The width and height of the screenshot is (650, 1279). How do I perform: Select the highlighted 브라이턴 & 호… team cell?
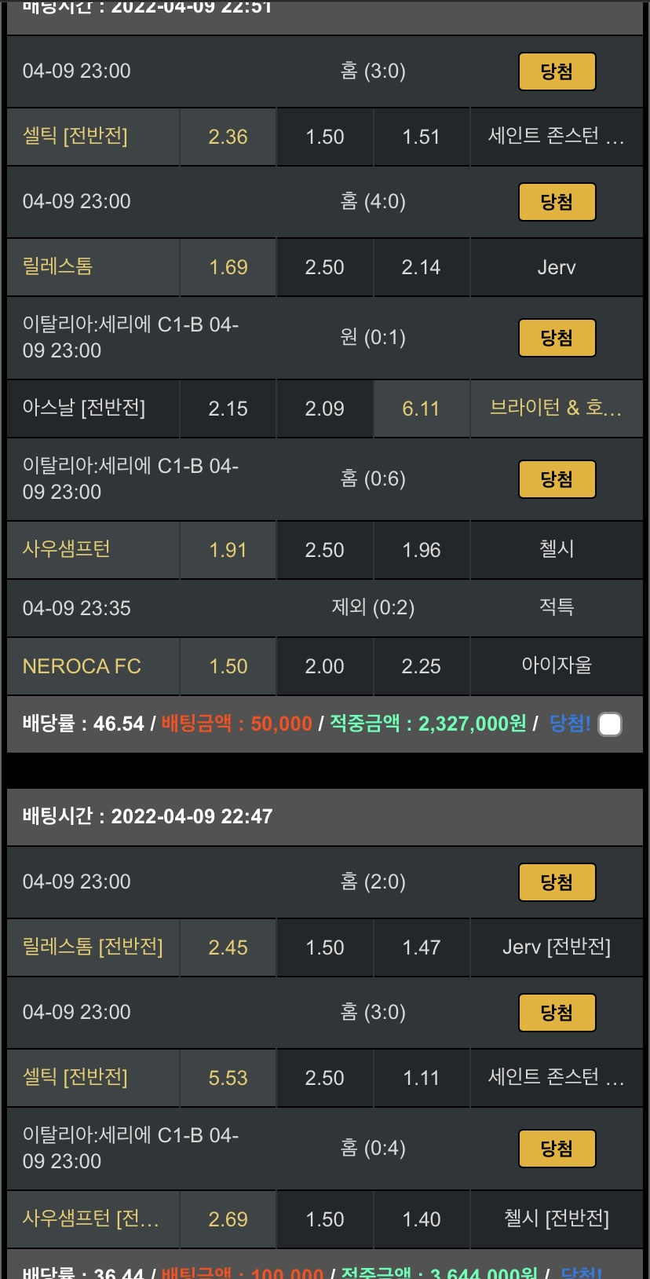pos(556,409)
